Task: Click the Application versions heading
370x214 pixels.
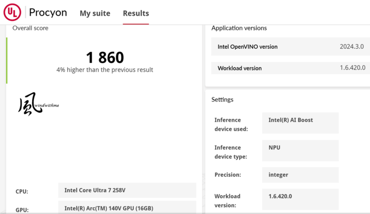Action: click(239, 28)
